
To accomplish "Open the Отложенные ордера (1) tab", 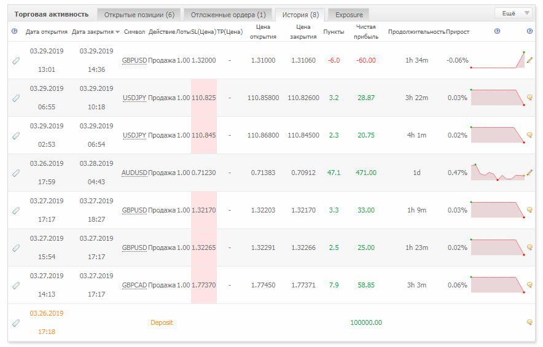I will tap(229, 15).
